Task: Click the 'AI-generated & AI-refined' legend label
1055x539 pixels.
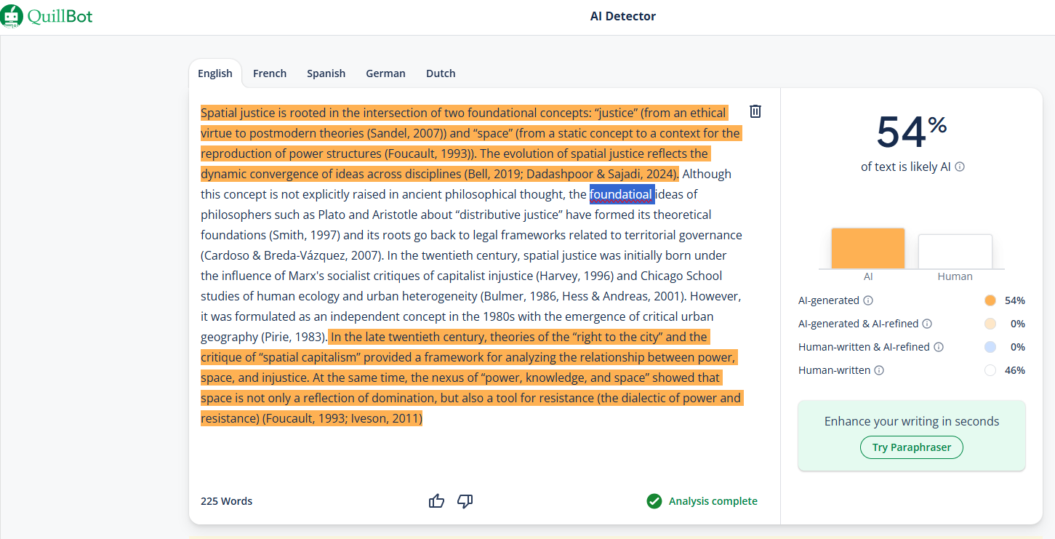Action: coord(858,324)
